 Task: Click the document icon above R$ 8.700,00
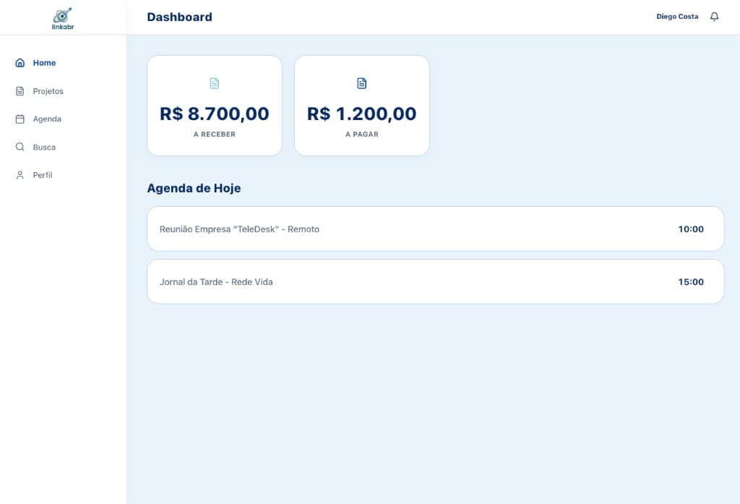[x=214, y=82]
